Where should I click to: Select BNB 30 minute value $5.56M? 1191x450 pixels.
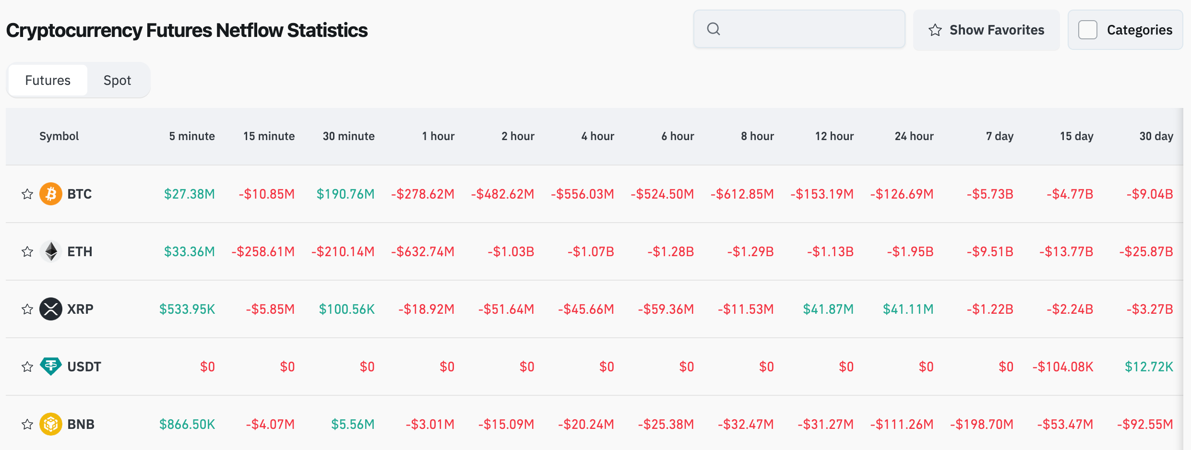click(x=353, y=424)
